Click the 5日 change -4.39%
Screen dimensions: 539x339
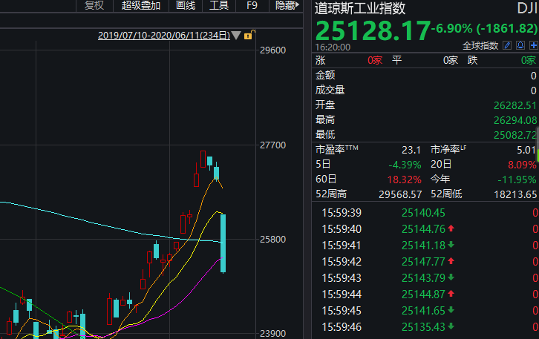tap(405, 165)
